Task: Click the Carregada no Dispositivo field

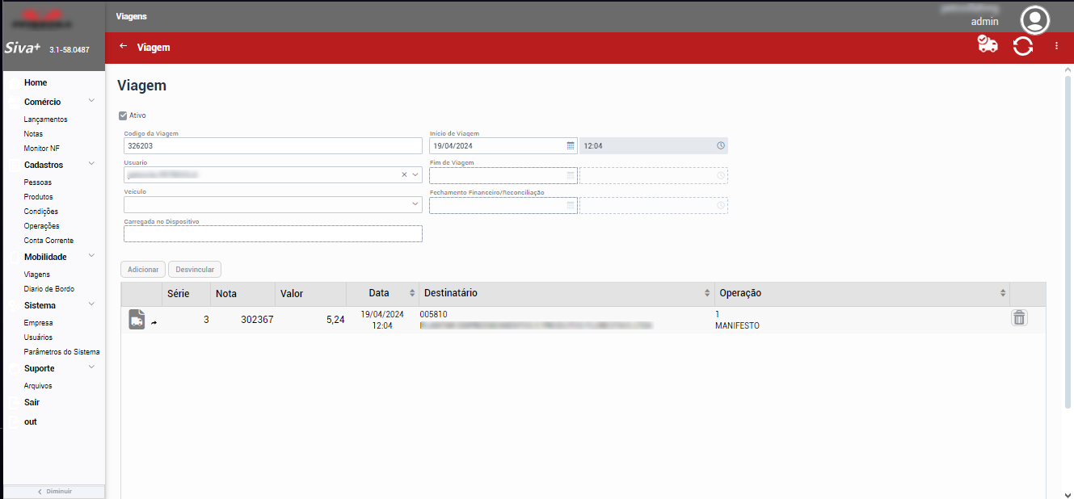Action: point(273,233)
